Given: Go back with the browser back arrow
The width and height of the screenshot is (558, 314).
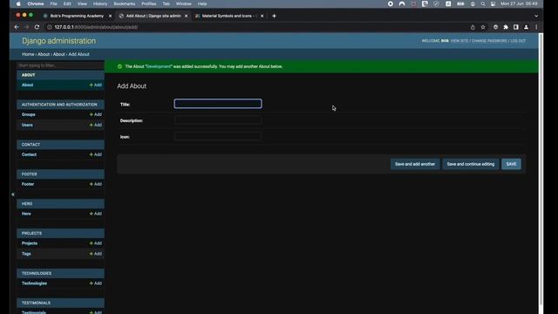Looking at the screenshot, I should (x=17, y=27).
